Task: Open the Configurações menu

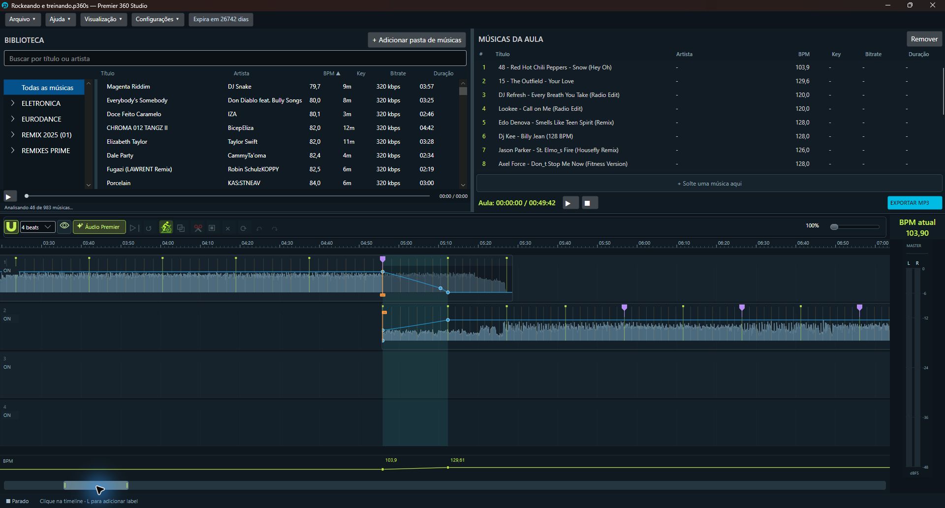Action: tap(157, 19)
